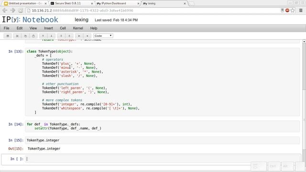
Task: Click the '# operators' comment line
Action: click(53, 59)
